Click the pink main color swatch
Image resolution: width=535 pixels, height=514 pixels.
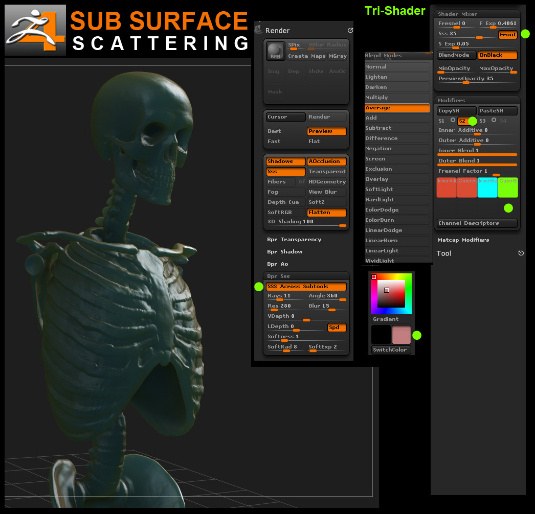click(x=401, y=335)
